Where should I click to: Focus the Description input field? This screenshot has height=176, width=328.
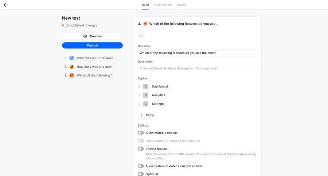(197, 68)
